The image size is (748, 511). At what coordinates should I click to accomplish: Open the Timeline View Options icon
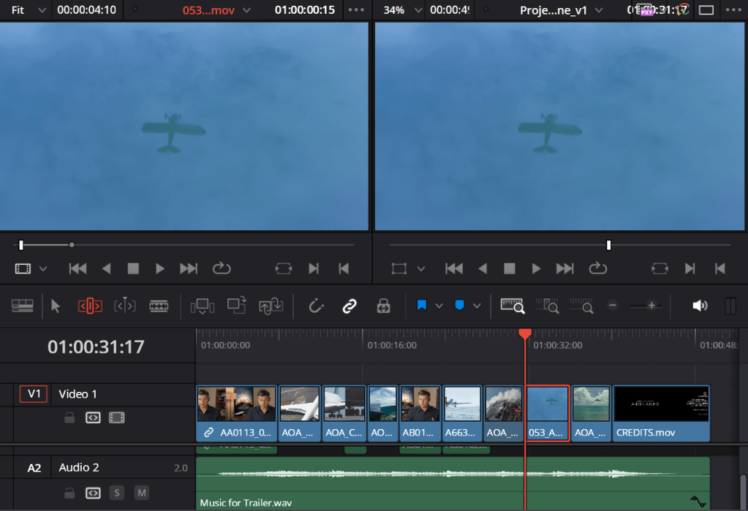point(23,306)
